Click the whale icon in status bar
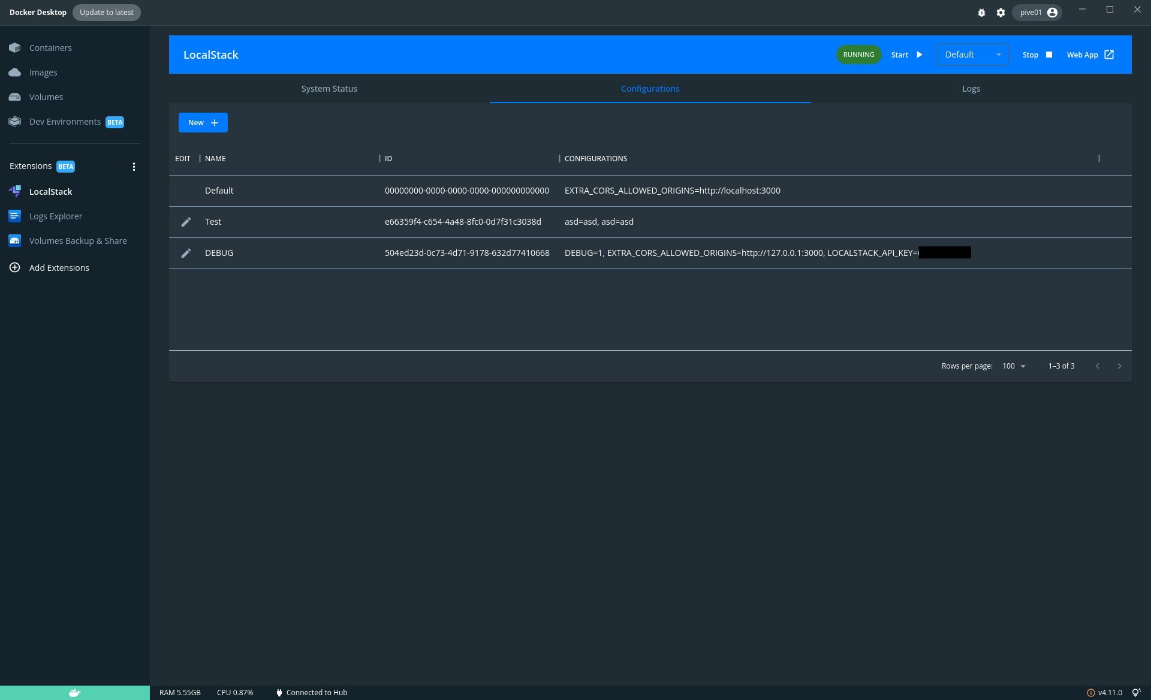This screenshot has width=1151, height=700. coord(74,693)
